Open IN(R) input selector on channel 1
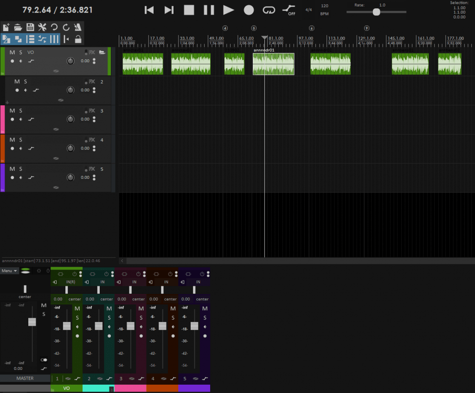Image resolution: width=475 pixels, height=393 pixels. coord(71,282)
